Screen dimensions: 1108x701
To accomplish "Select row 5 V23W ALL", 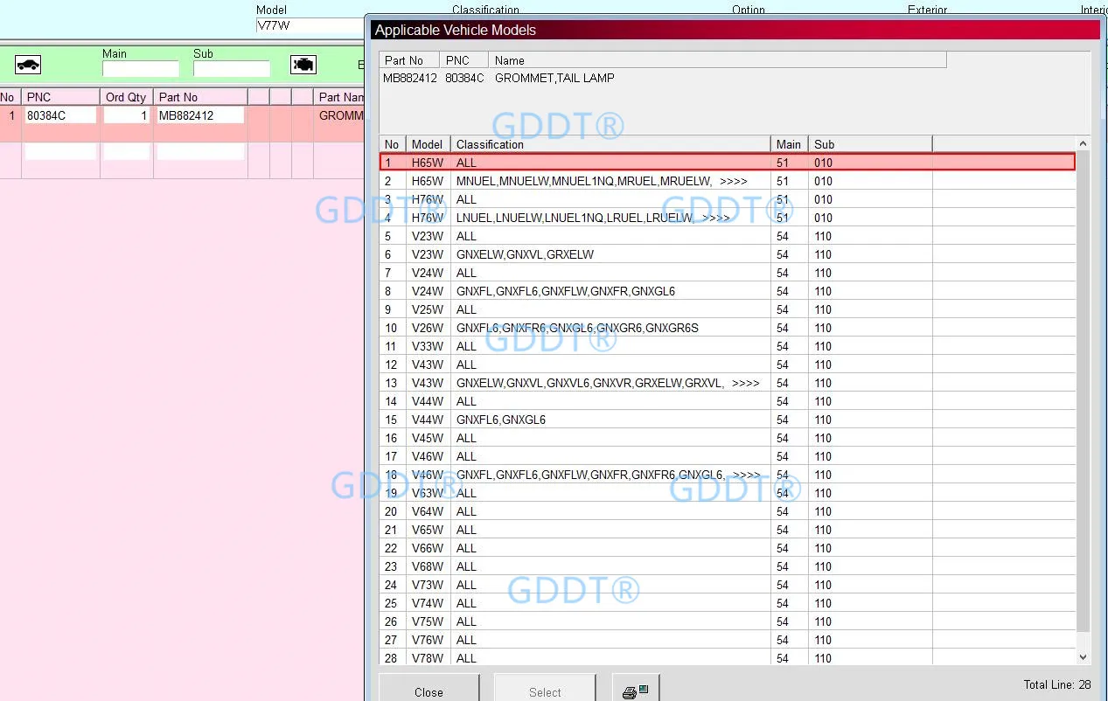I will tap(728, 236).
